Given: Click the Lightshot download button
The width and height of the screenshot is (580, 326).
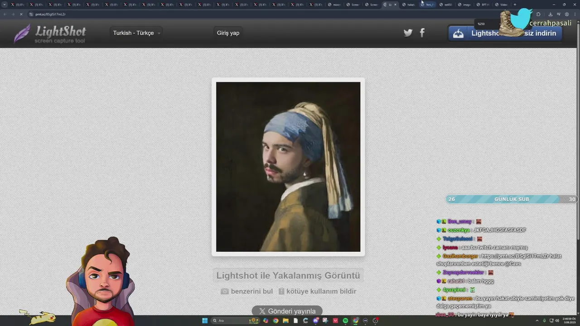Looking at the screenshot, I should tap(505, 33).
